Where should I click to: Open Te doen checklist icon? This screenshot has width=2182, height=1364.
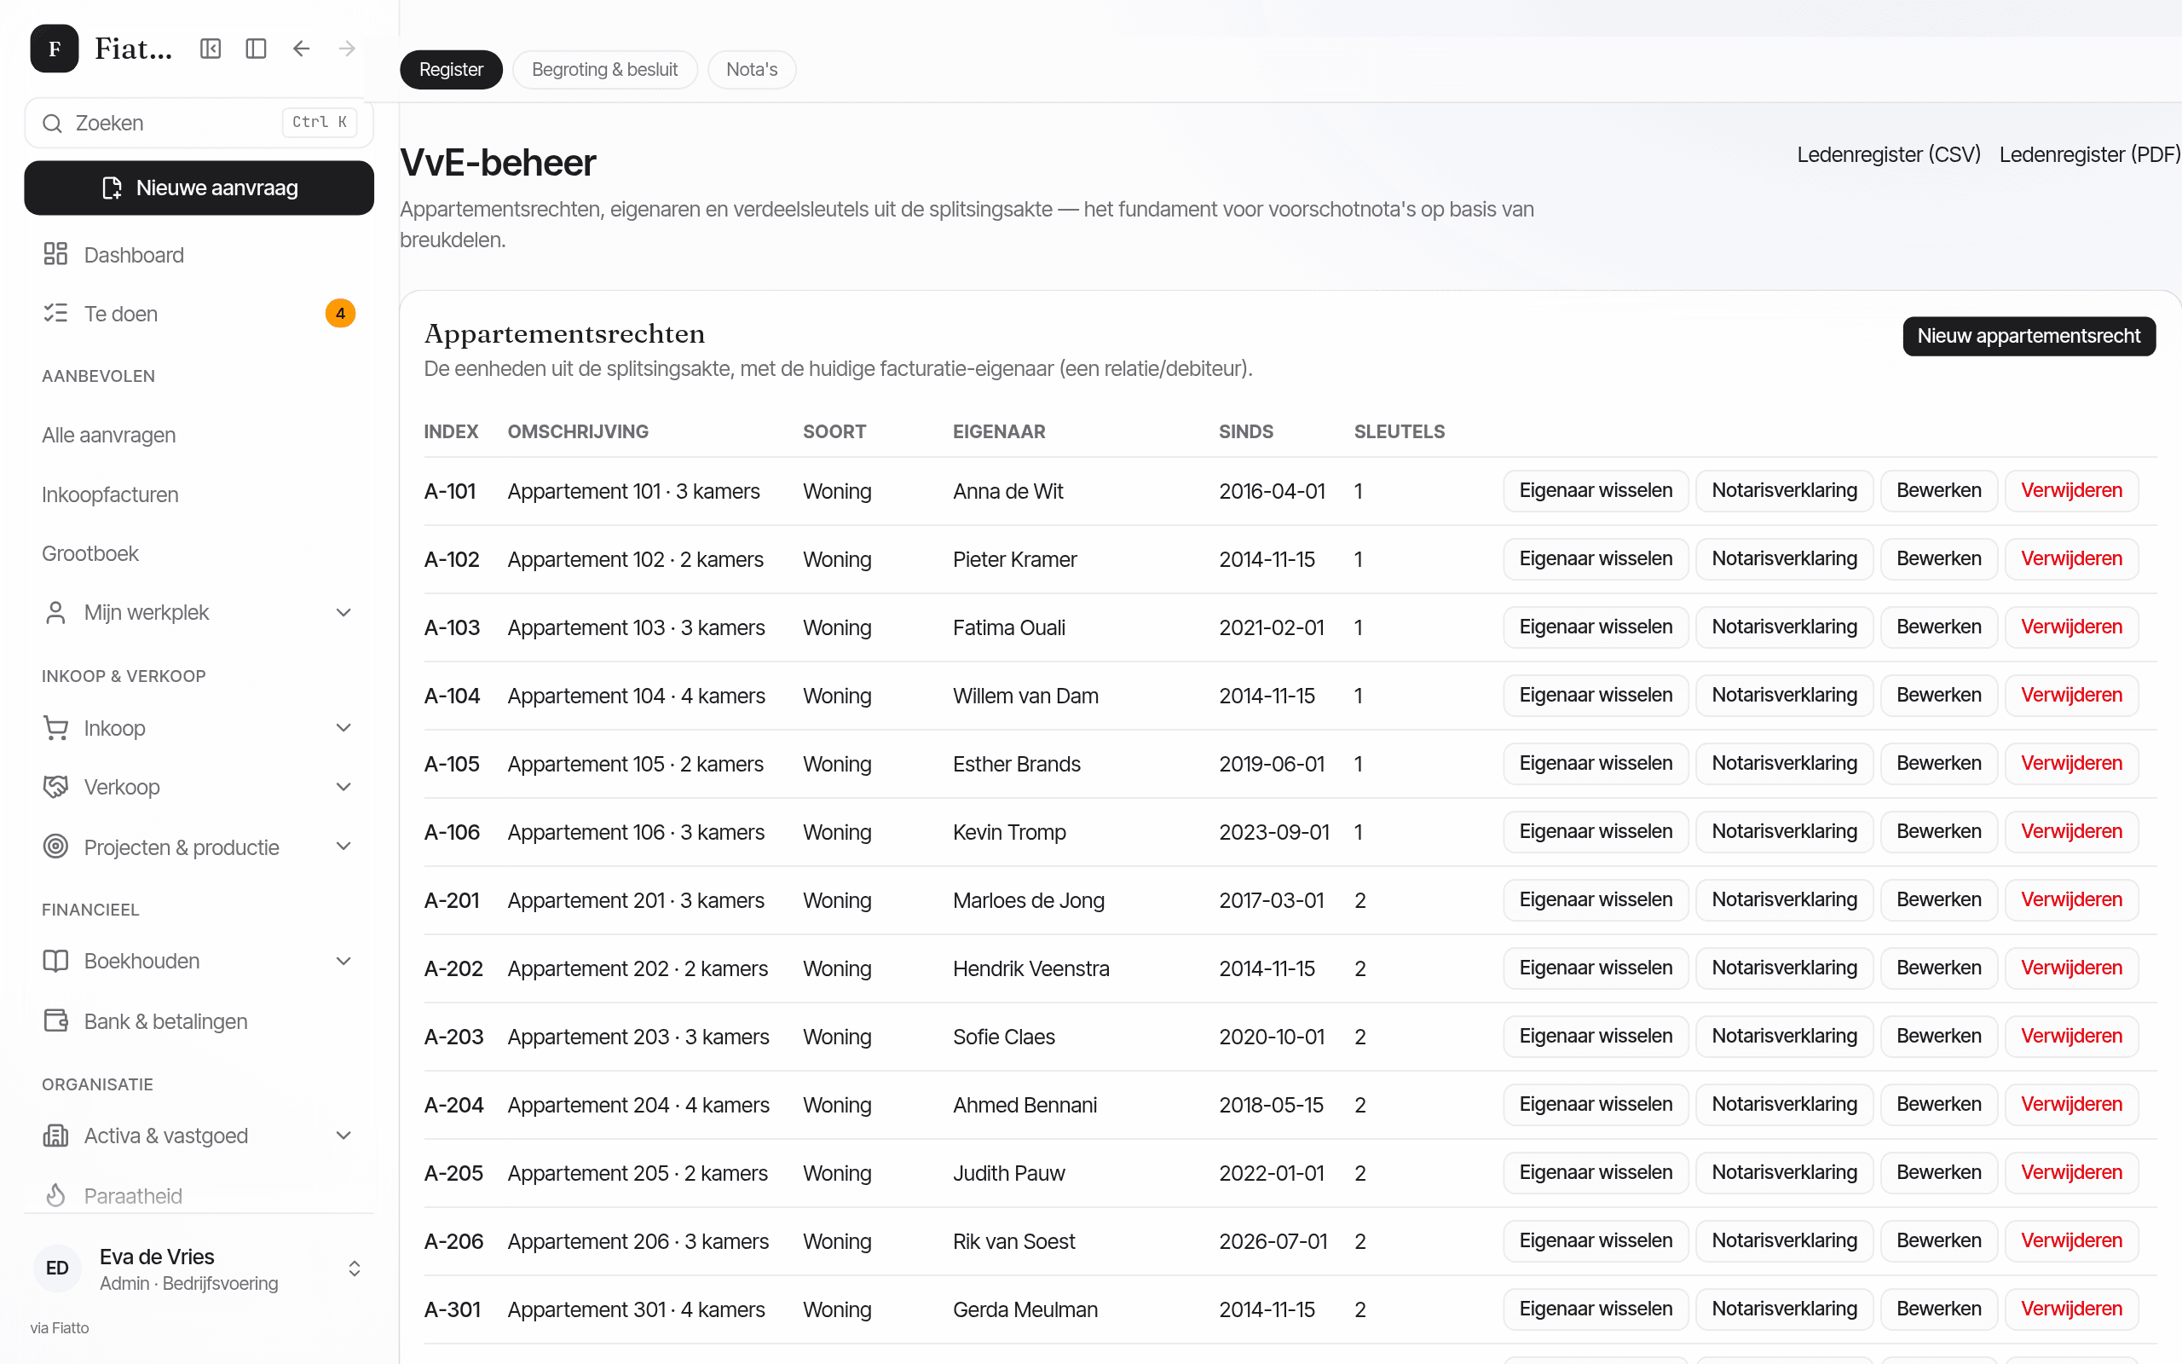click(x=56, y=313)
